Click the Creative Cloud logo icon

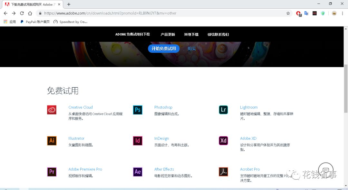point(52,110)
